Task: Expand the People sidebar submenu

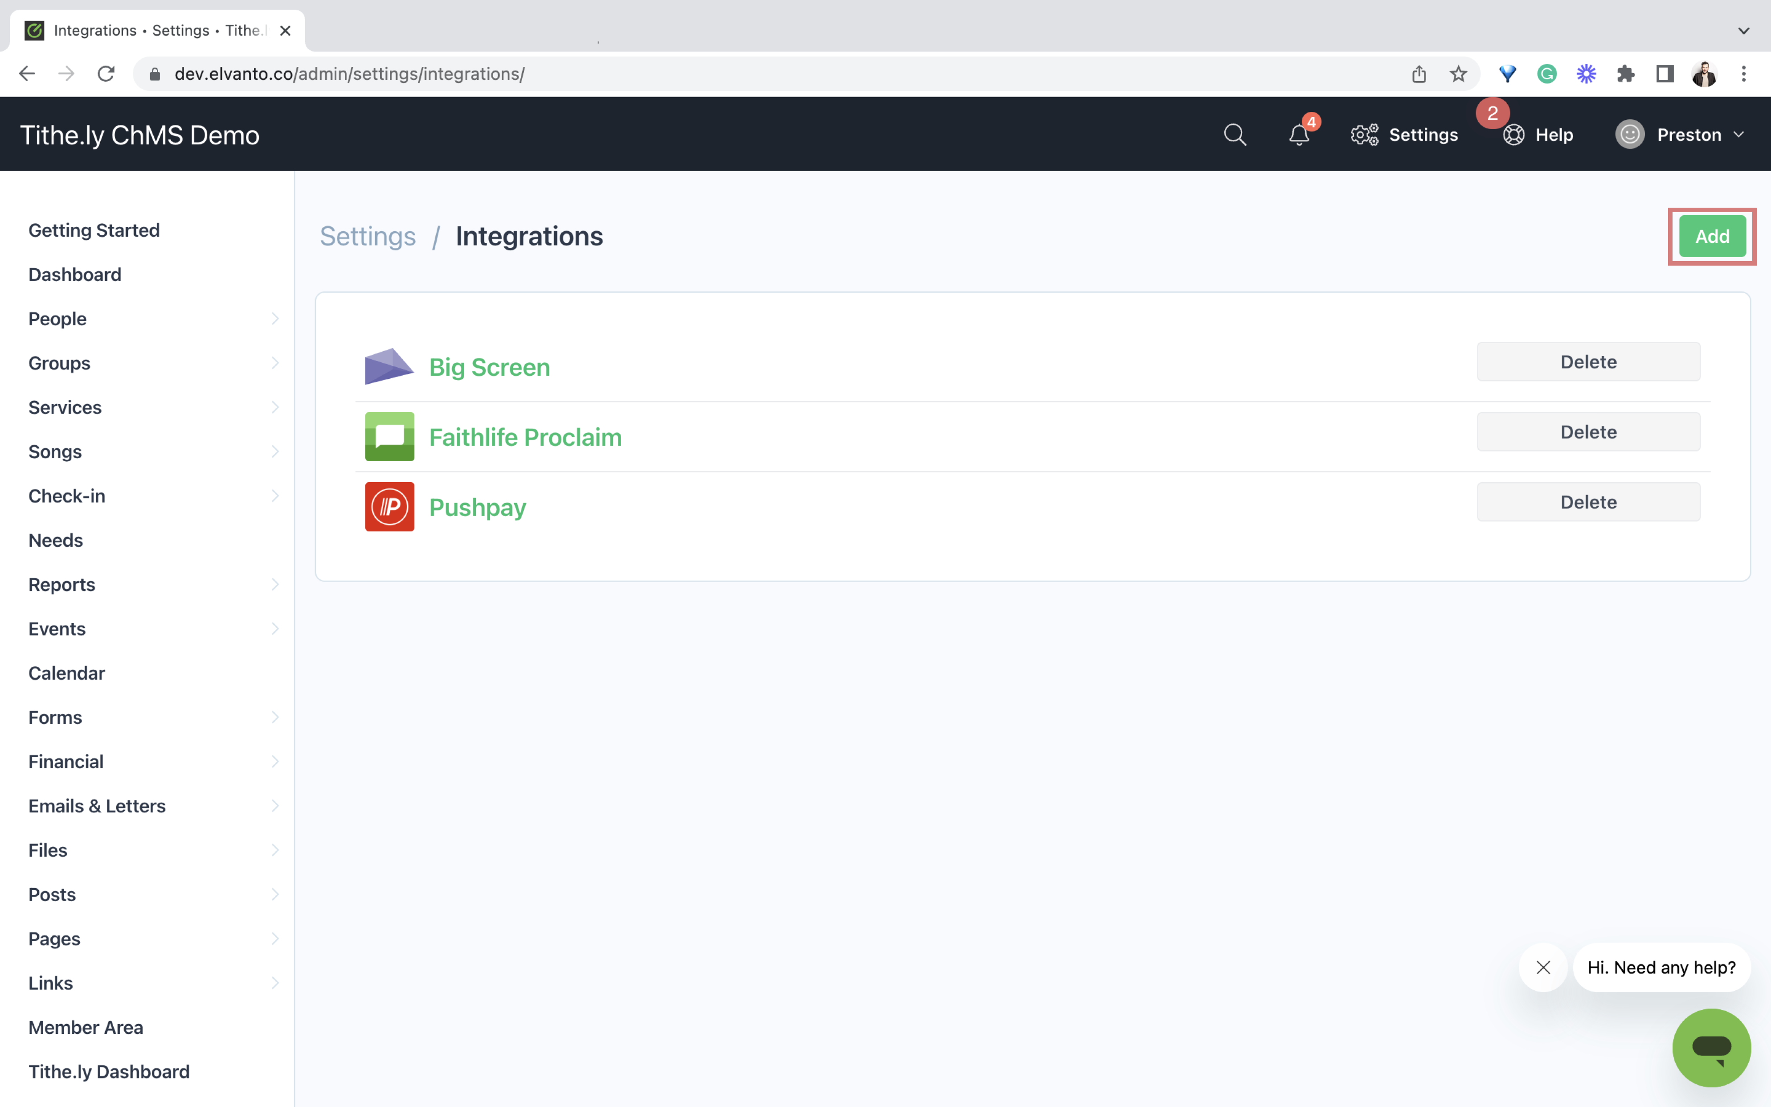Action: tap(274, 319)
